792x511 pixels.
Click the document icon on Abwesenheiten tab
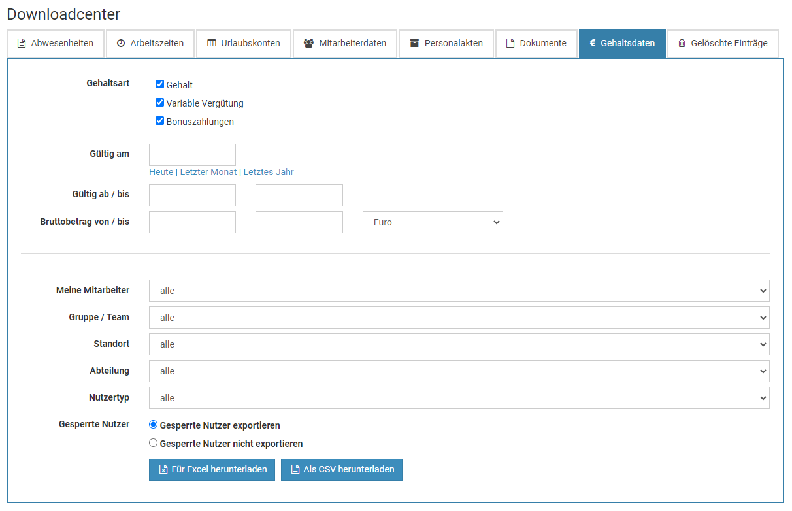coord(22,44)
